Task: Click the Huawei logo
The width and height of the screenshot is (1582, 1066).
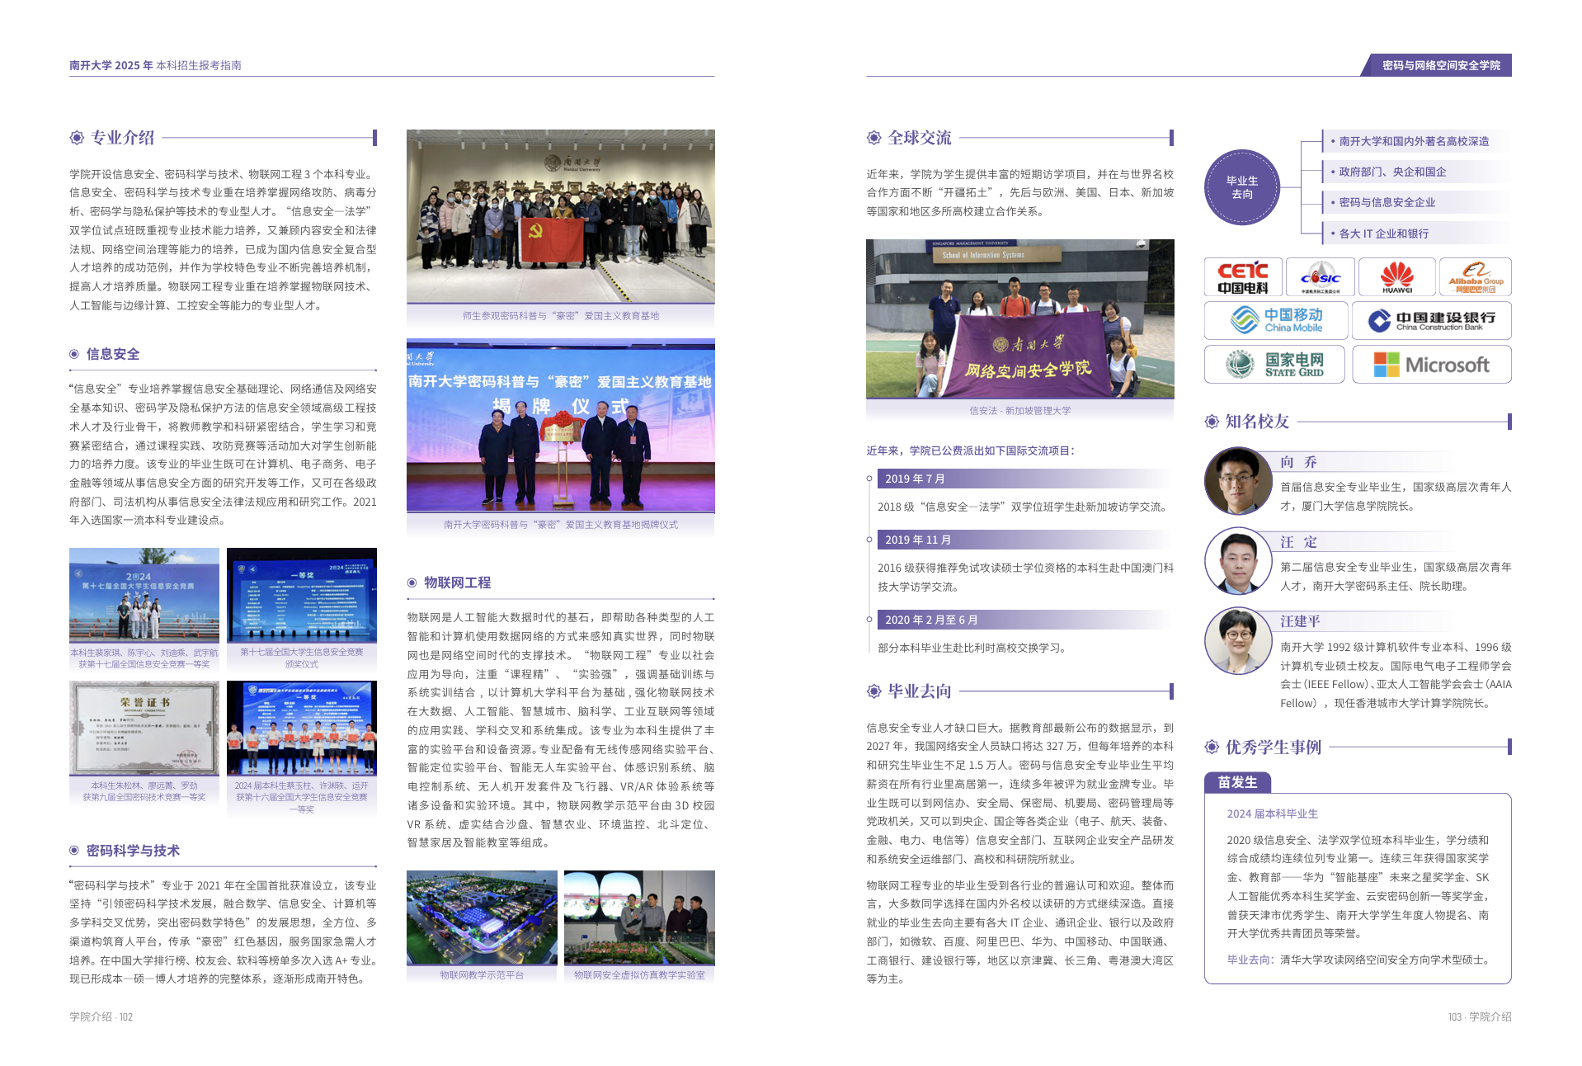Action: [1396, 277]
